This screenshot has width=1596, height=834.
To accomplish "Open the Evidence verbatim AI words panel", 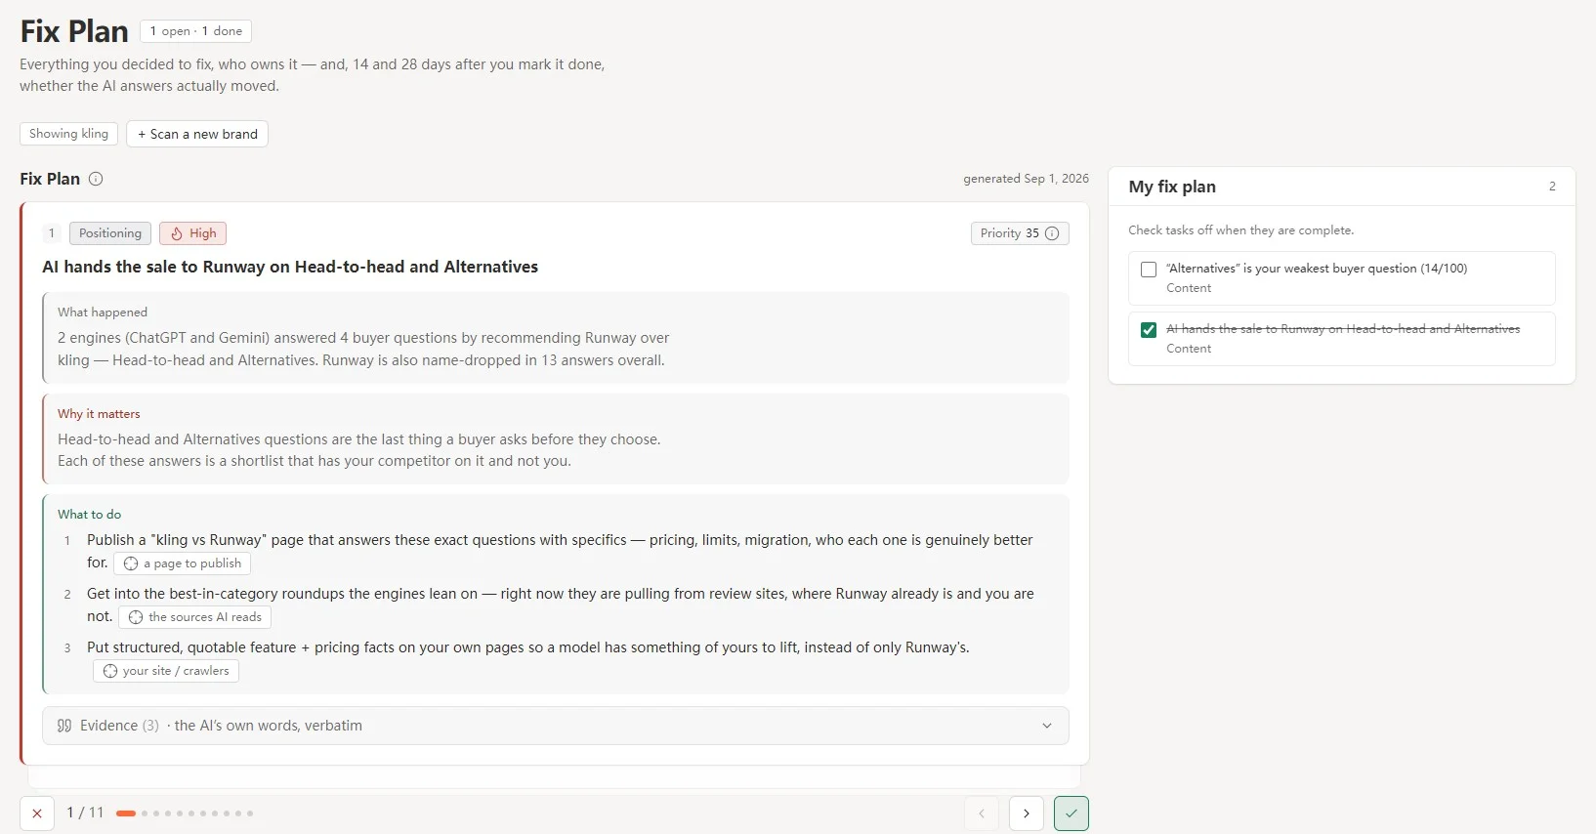I will click(x=556, y=726).
